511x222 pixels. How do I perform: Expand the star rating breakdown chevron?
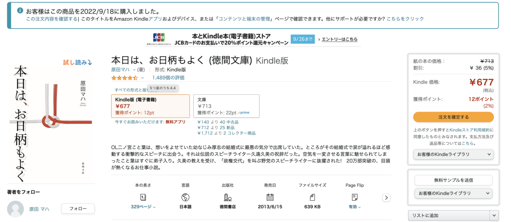pyautogui.click(x=143, y=78)
